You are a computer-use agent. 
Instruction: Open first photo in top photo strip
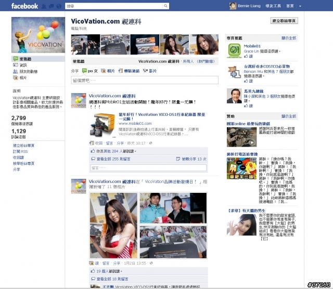pyautogui.click(x=85, y=45)
